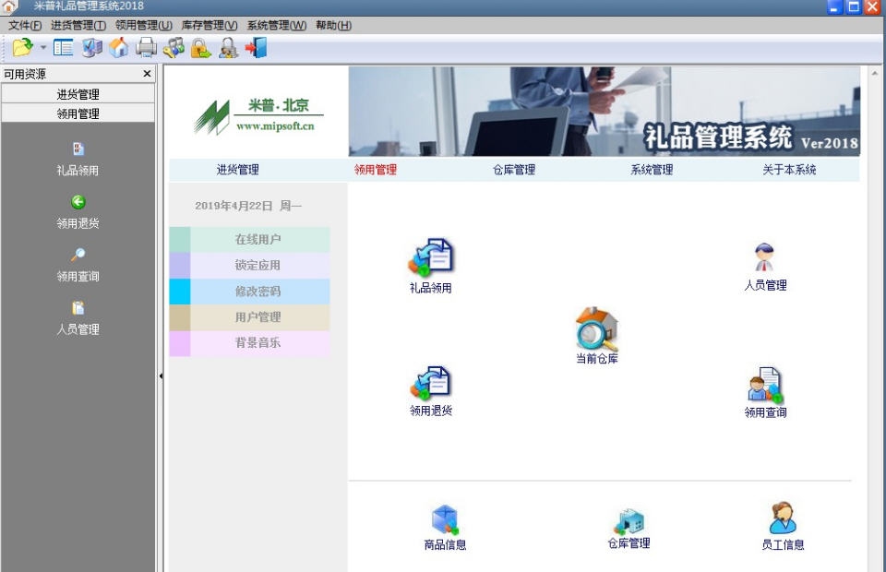Viewport: 886px width, 572px height.
Task: Select the printer icon in the toolbar
Action: point(145,47)
